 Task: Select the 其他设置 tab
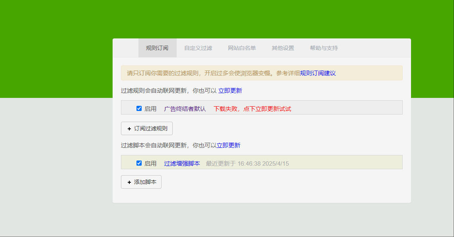pos(283,48)
